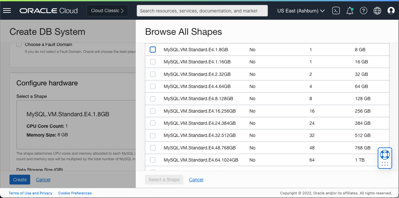Click the Create button

(x=20, y=180)
